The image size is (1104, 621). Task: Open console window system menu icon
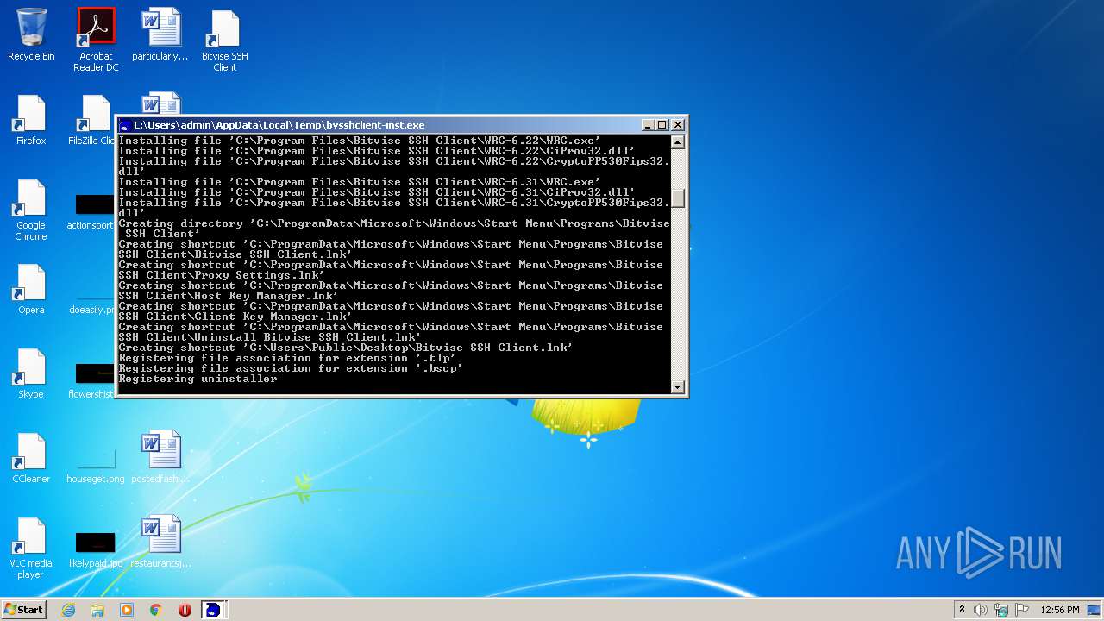click(125, 125)
